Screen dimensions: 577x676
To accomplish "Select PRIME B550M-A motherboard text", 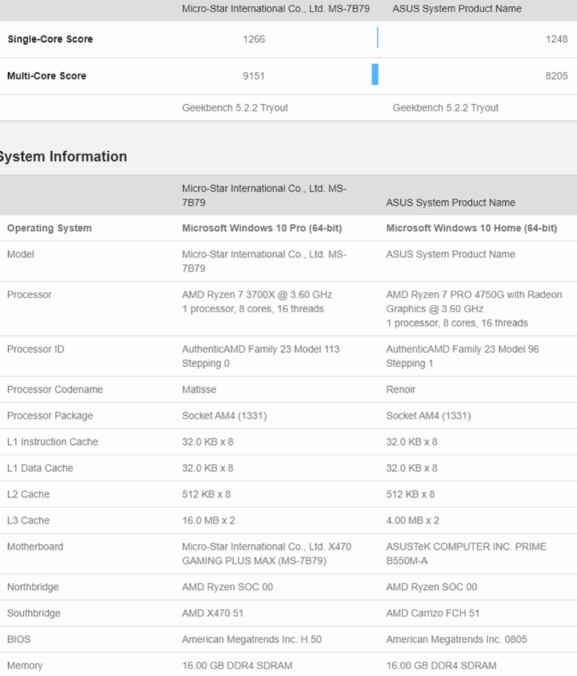I will pyautogui.click(x=466, y=554).
